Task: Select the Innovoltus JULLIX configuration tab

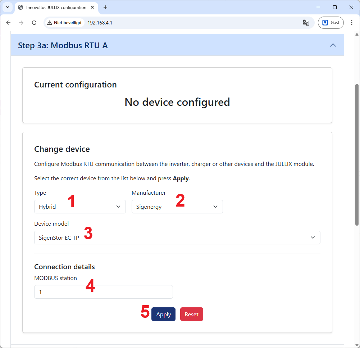Action: click(x=54, y=7)
